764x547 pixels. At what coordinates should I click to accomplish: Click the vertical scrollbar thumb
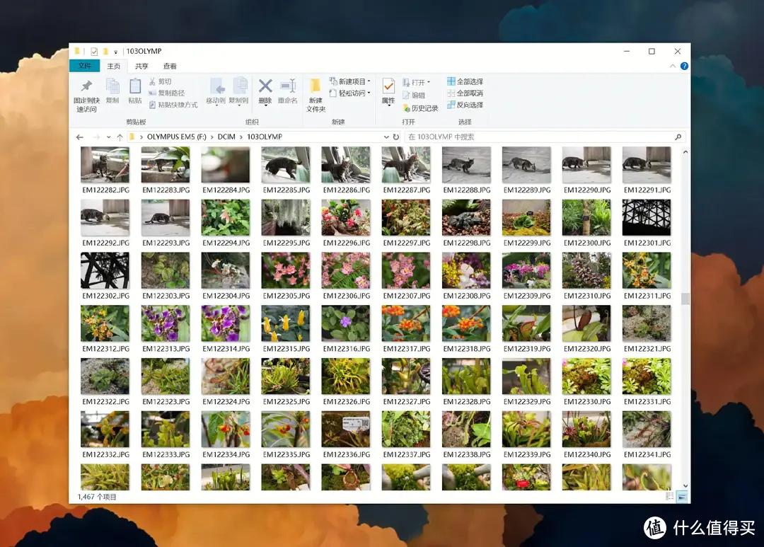(685, 299)
